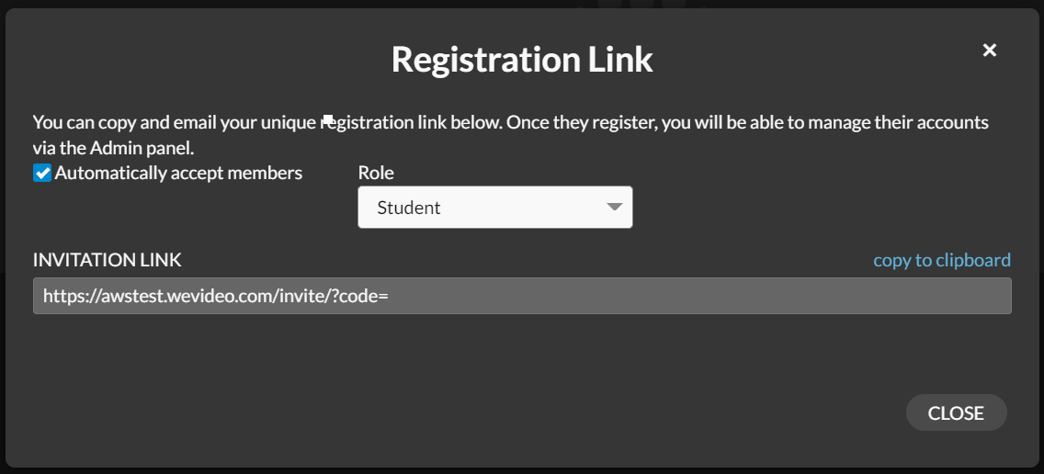Click the 'Role' label above the dropdown
Viewport: 1044px width, 474px height.
(x=376, y=173)
